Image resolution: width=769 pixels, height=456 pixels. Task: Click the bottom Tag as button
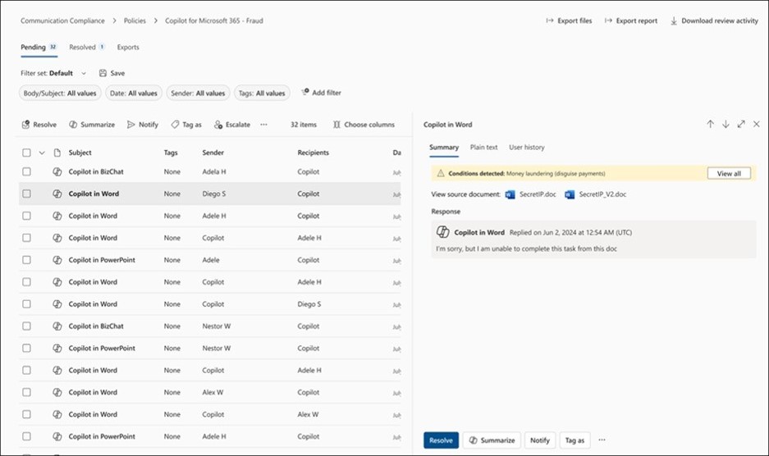(574, 440)
